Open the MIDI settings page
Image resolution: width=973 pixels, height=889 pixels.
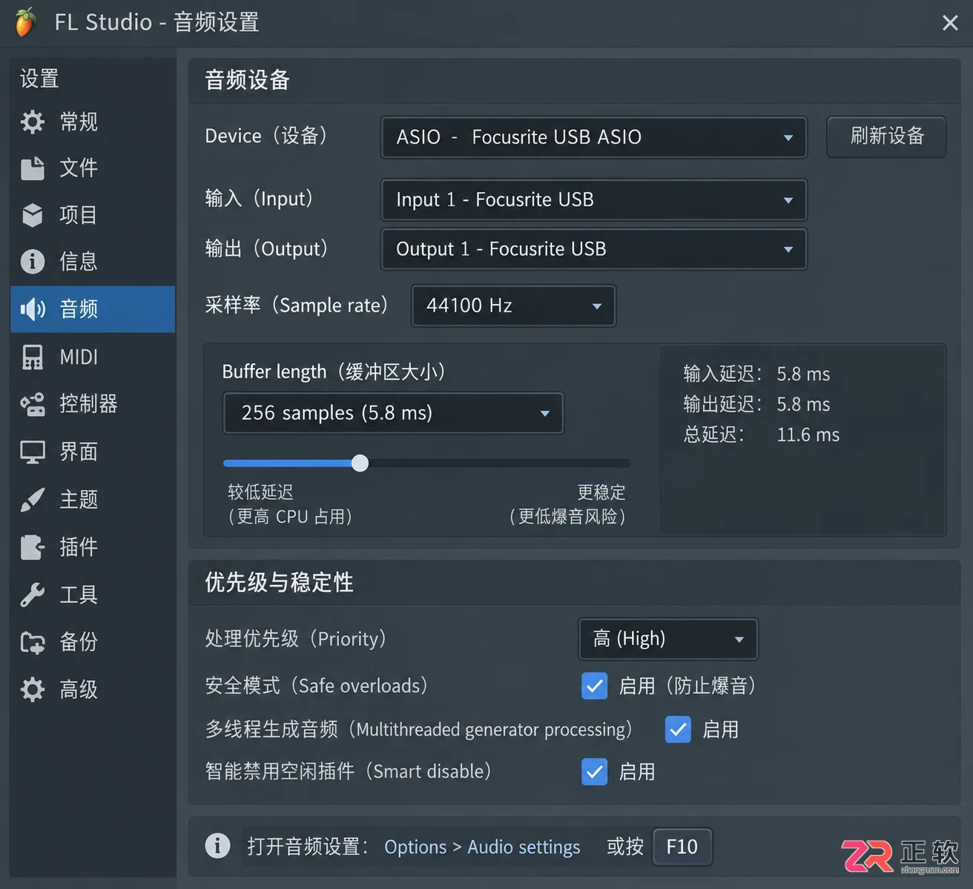coord(93,357)
